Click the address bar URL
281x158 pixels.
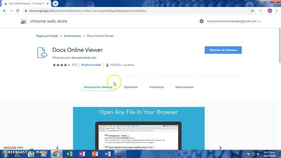(x=88, y=11)
